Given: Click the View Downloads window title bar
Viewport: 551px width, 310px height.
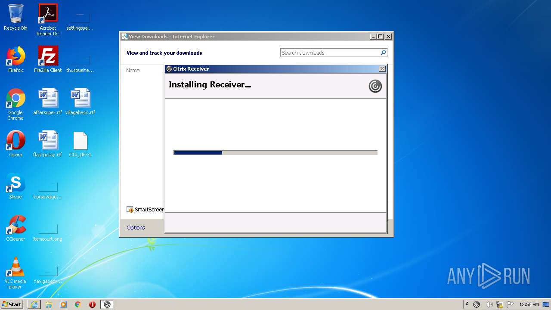Looking at the screenshot, I should (x=256, y=37).
